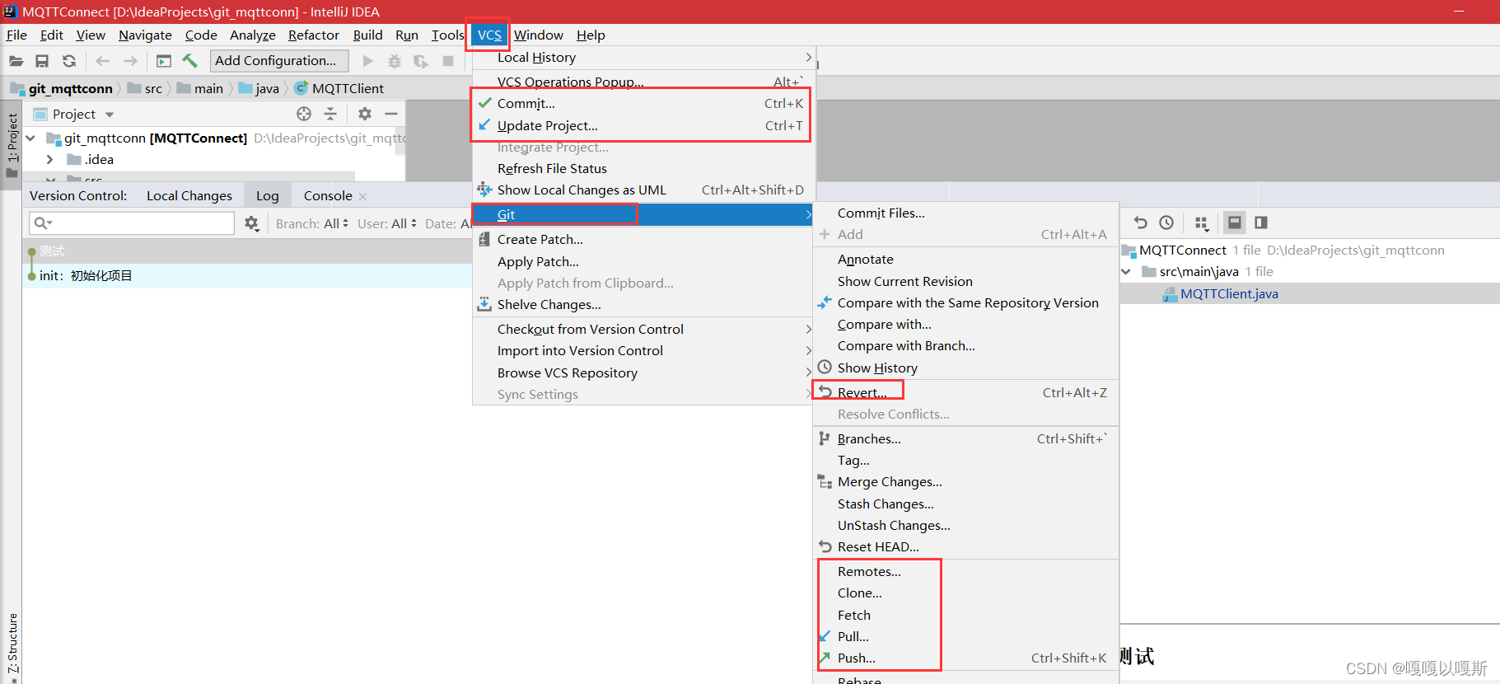
Task: Expand the .idea folder
Action: 49,159
